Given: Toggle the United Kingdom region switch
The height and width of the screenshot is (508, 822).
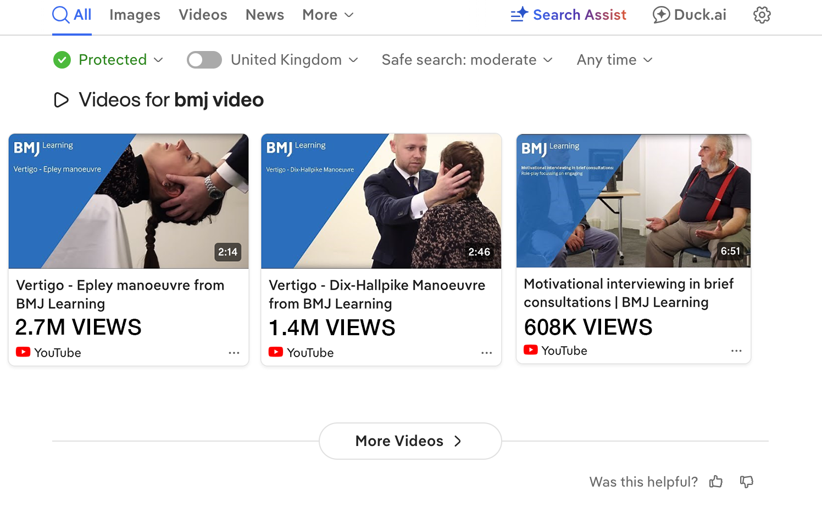Looking at the screenshot, I should tap(204, 60).
